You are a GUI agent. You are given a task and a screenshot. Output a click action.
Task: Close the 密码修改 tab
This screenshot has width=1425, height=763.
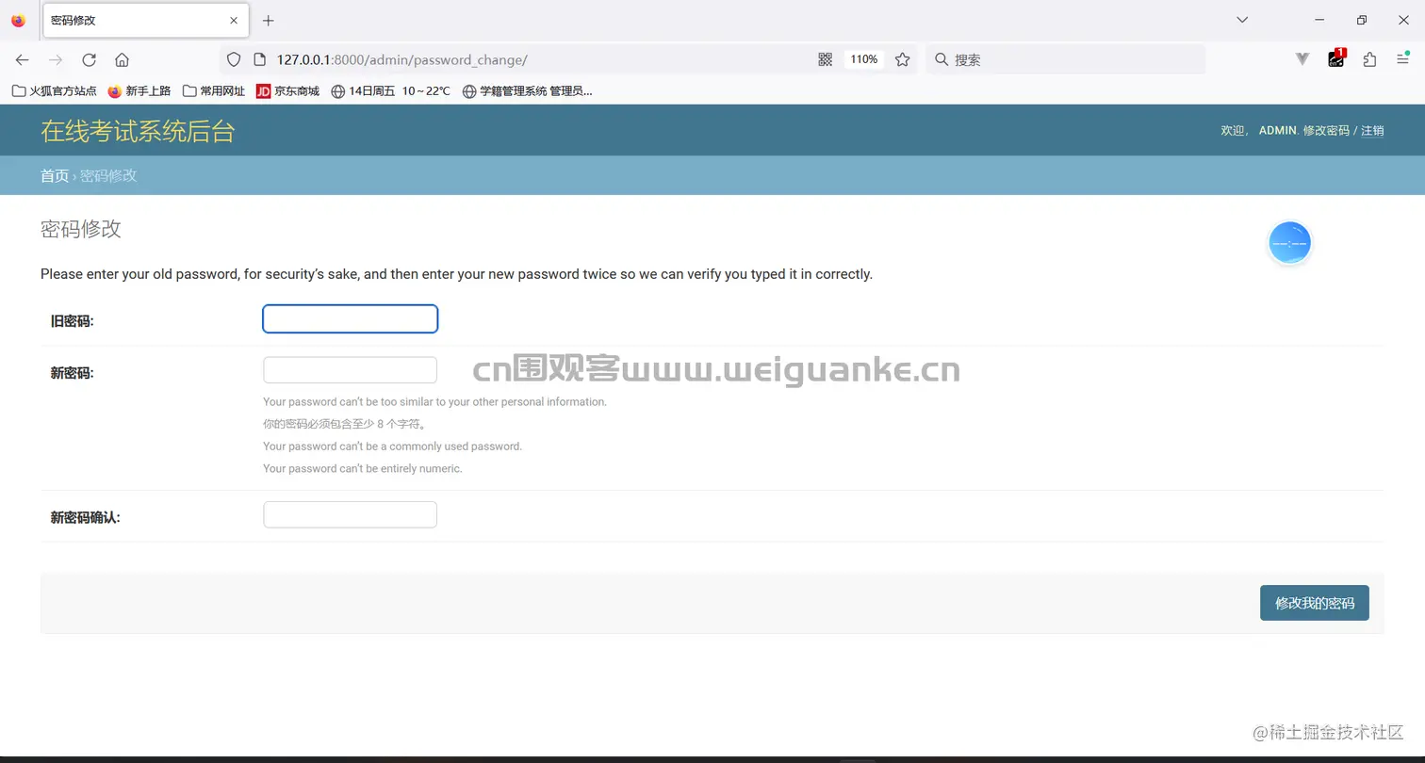pos(234,20)
